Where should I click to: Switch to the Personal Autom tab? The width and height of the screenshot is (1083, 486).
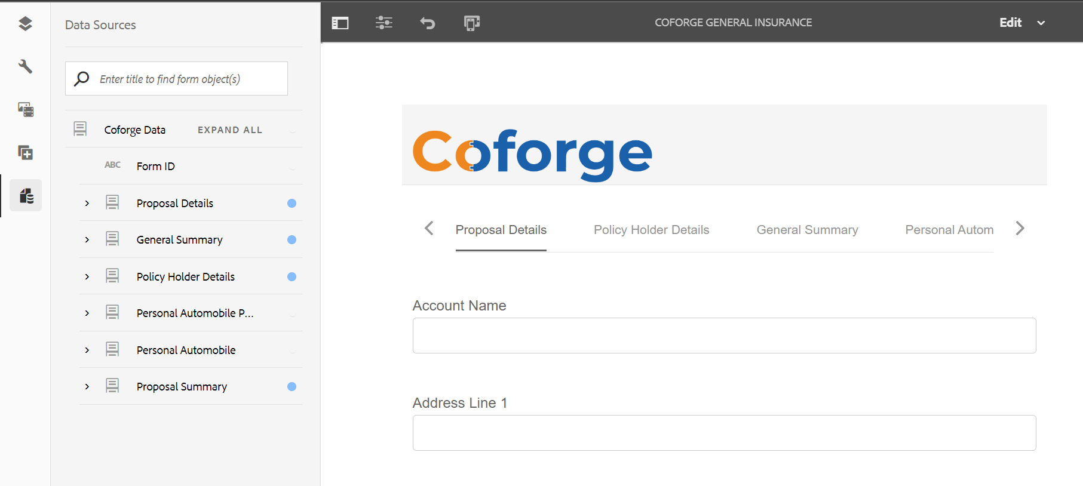point(949,230)
